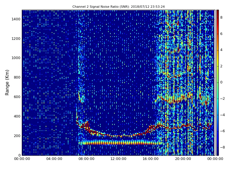Click the colorbar label −2
Screen dimensions: 230x172
point(223,99)
